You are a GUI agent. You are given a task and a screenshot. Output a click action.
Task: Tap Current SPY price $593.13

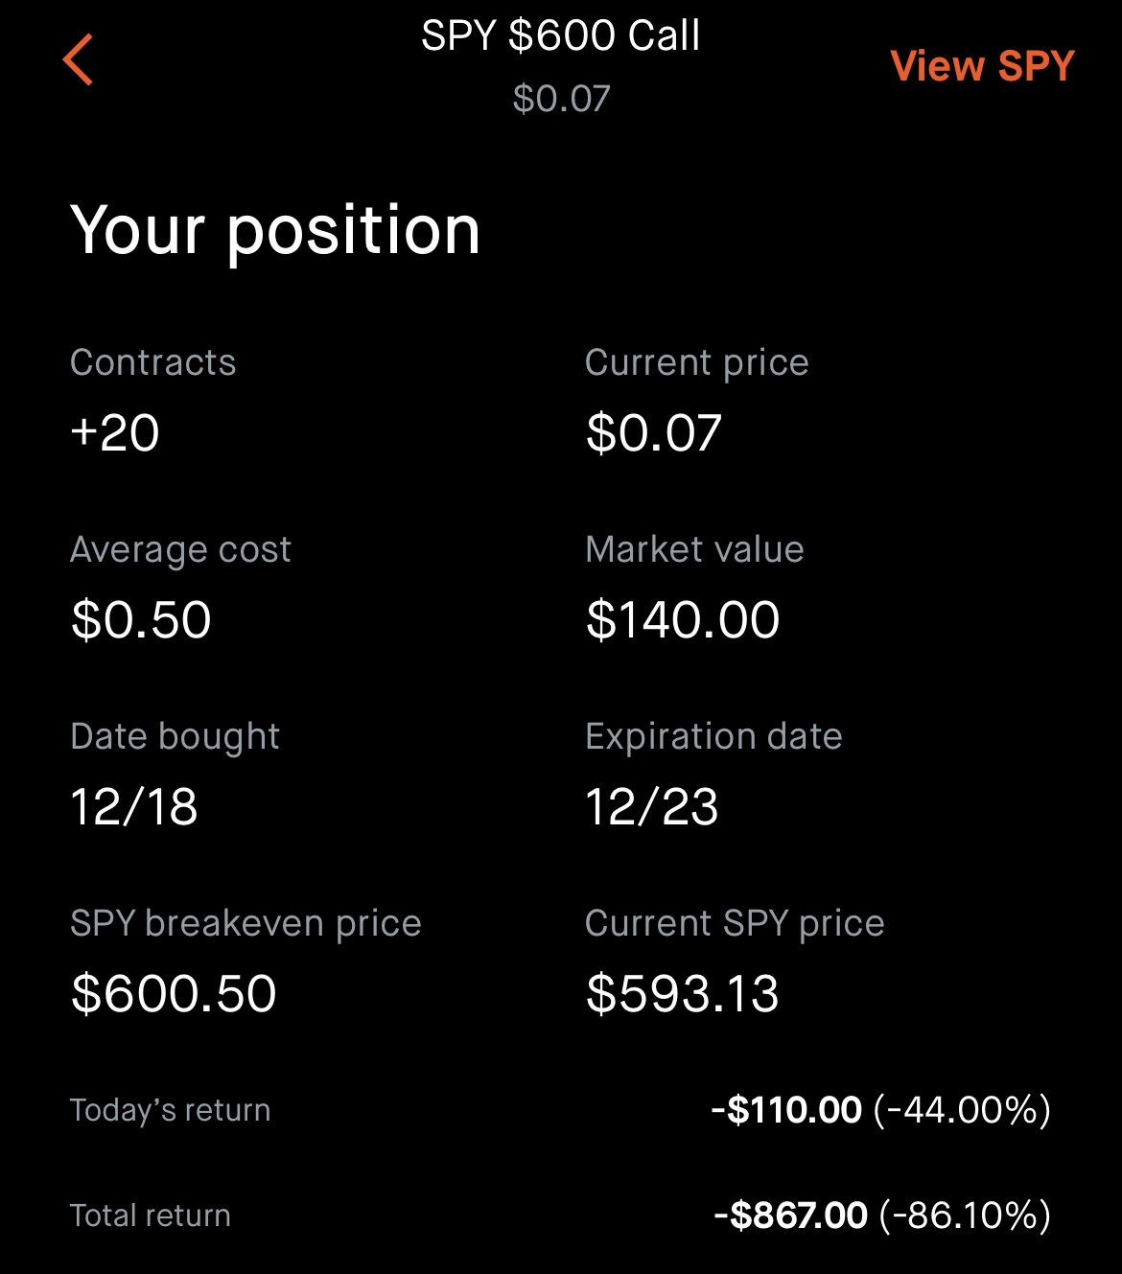[683, 993]
